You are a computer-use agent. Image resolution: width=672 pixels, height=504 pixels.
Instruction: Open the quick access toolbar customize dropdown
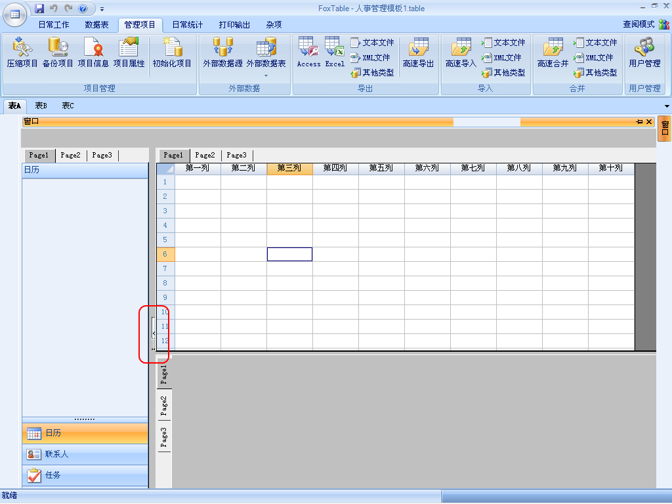coord(102,9)
